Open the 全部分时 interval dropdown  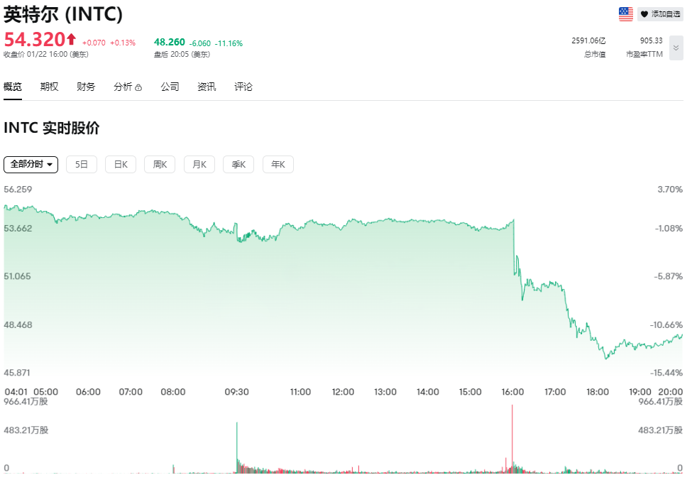coord(31,164)
